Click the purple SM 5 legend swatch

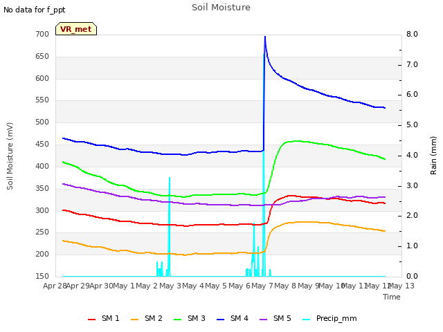click(x=264, y=320)
